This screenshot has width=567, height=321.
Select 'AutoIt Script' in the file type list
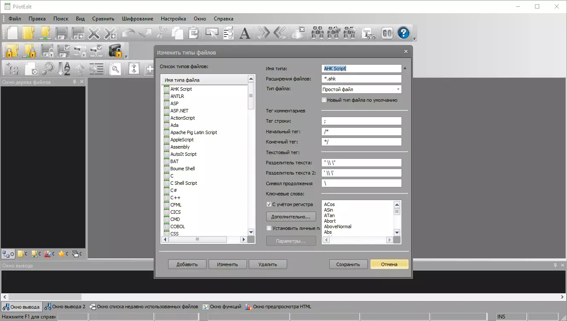[183, 154]
